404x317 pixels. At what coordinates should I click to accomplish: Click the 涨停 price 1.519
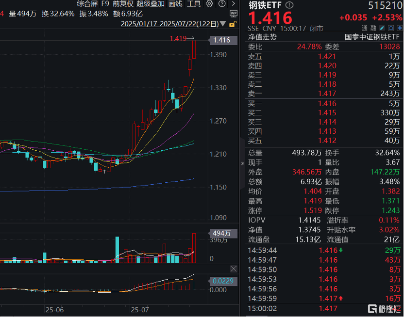point(313,210)
